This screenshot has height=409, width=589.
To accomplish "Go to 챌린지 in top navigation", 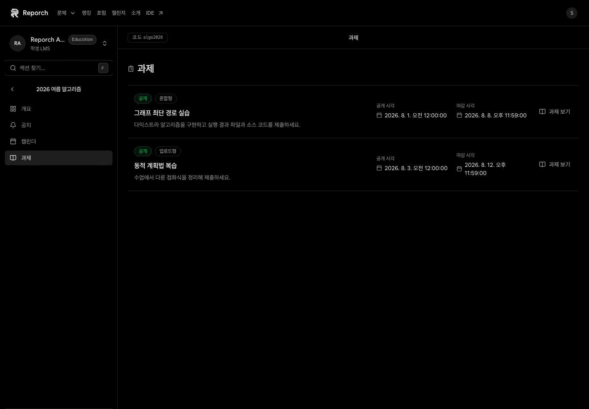I will click(119, 13).
